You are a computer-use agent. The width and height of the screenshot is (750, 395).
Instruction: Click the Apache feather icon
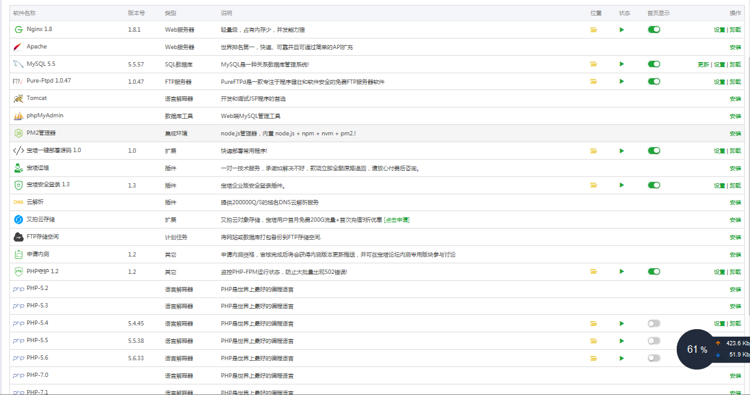pyautogui.click(x=18, y=47)
